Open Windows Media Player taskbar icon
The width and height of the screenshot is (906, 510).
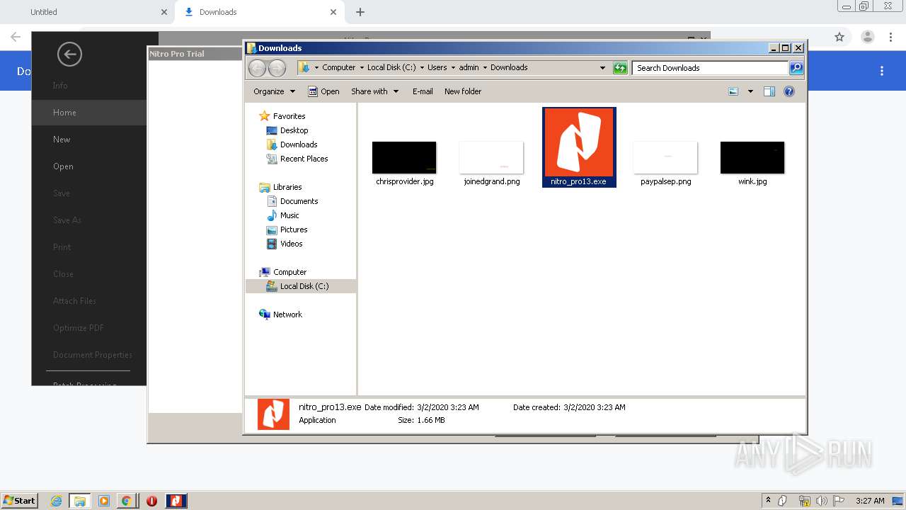click(104, 501)
